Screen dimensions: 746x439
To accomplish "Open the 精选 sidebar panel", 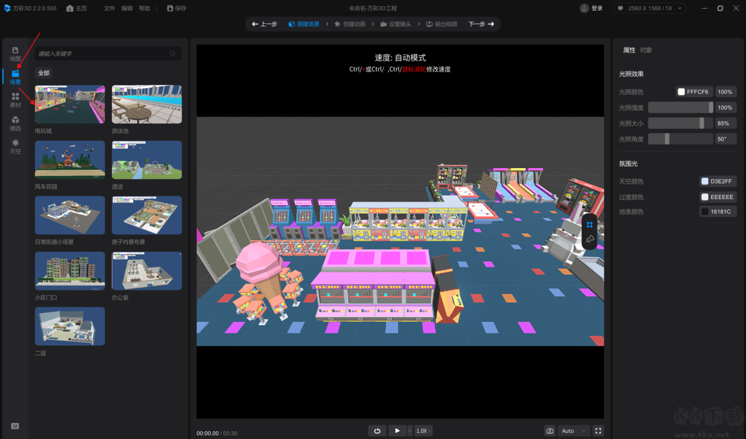I will (15, 124).
